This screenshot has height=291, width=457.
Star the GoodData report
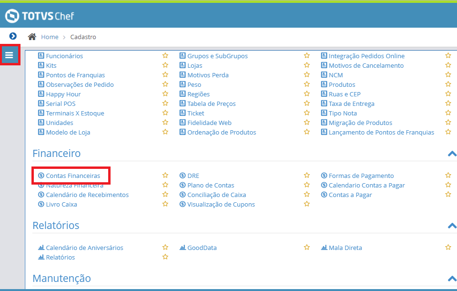[x=306, y=247]
